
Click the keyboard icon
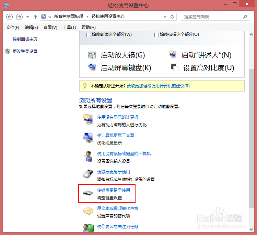click(88, 193)
